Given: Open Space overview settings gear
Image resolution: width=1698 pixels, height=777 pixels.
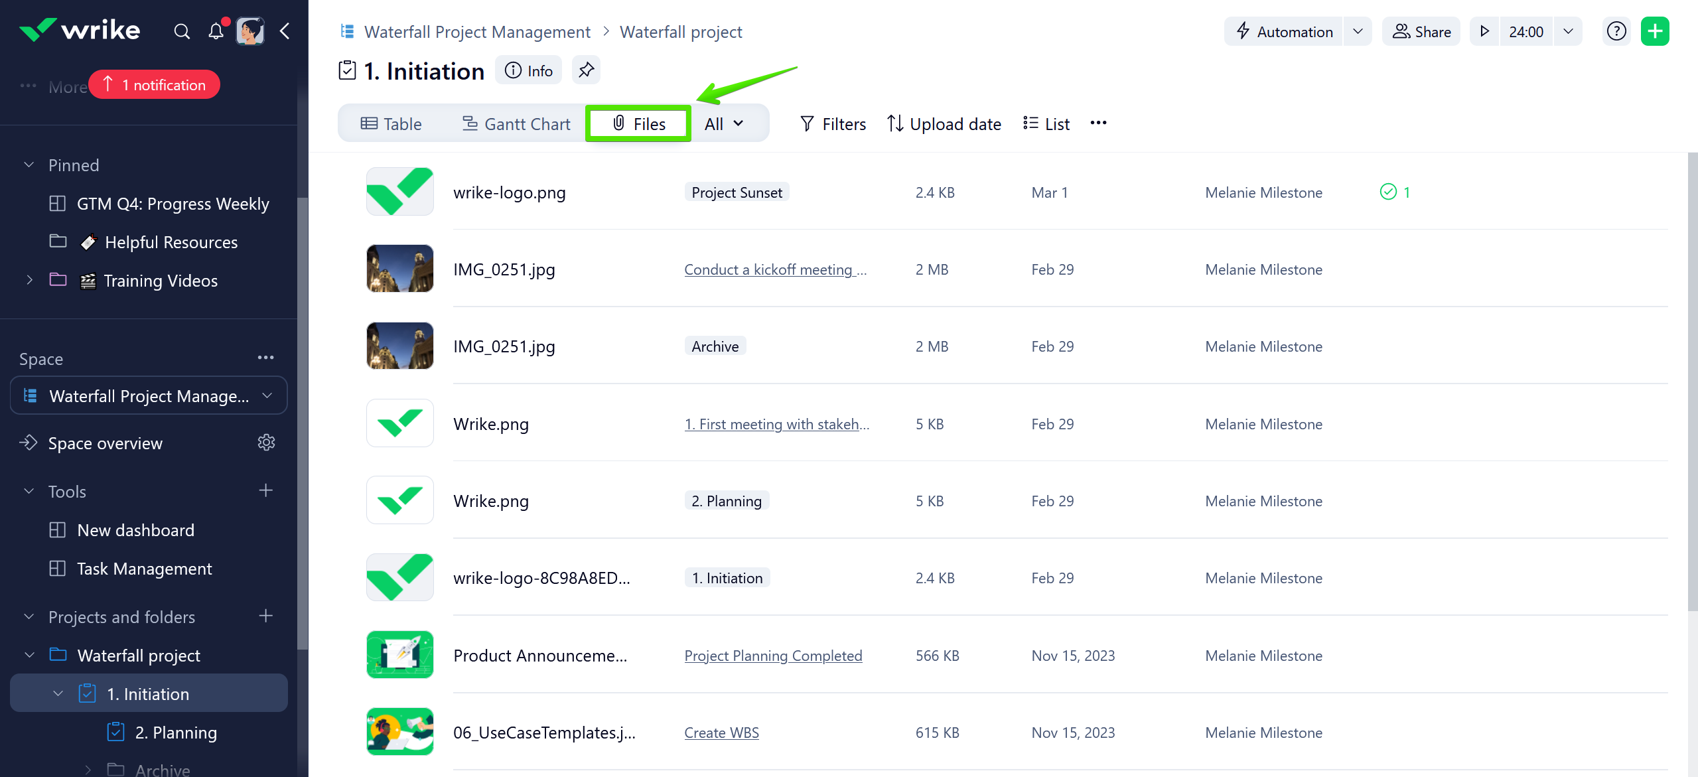Looking at the screenshot, I should tap(266, 443).
